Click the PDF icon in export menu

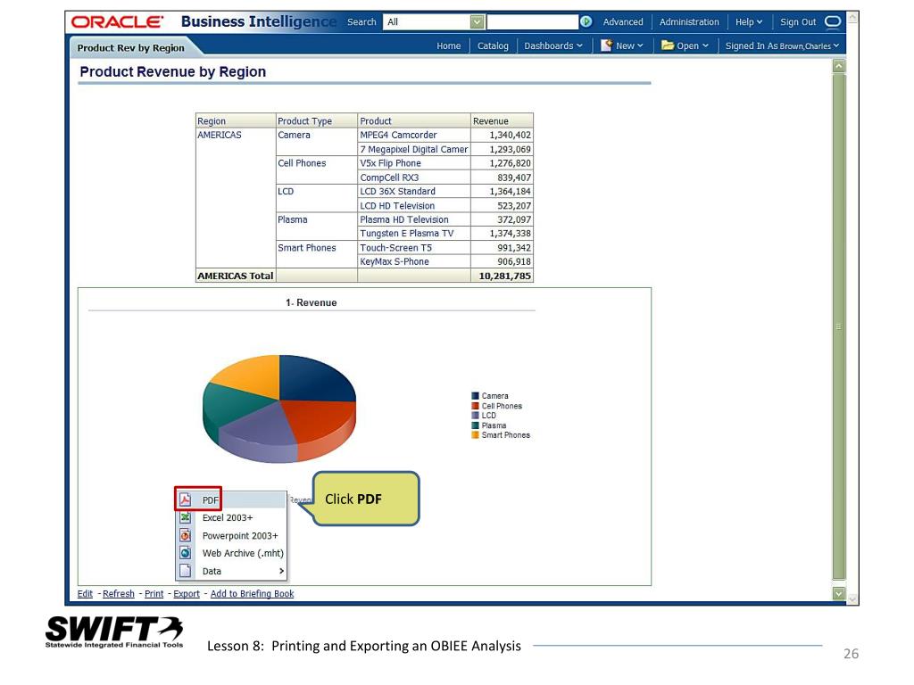pyautogui.click(x=185, y=499)
